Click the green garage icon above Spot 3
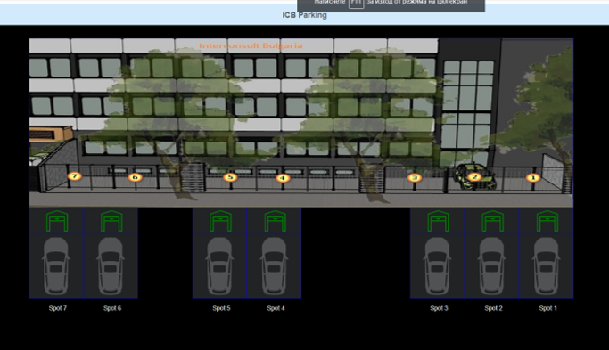This screenshot has width=609, height=350. click(438, 221)
